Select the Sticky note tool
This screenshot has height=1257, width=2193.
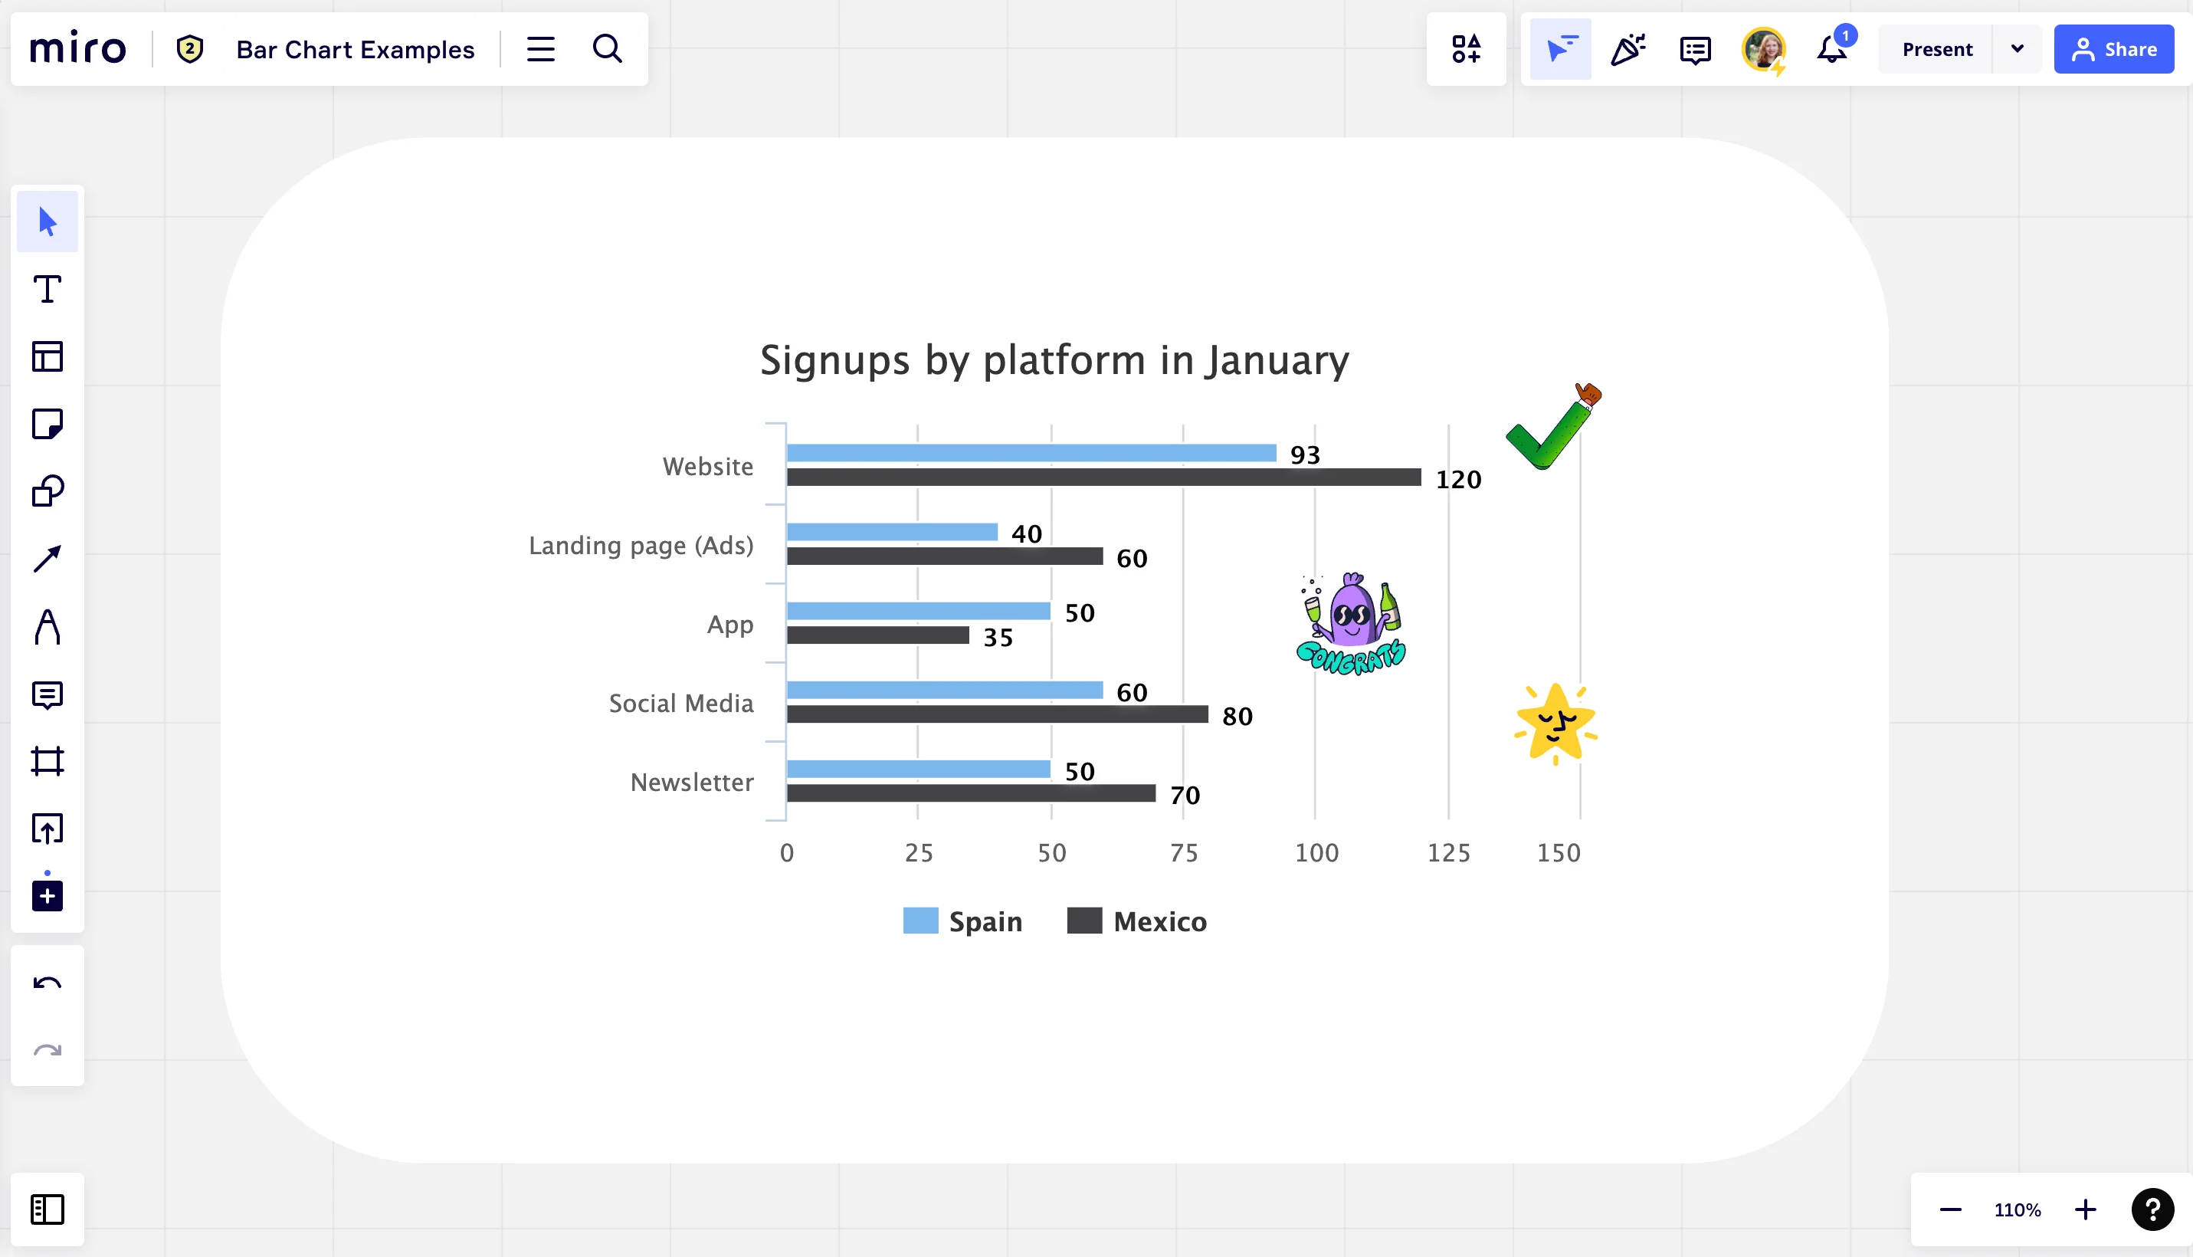48,424
